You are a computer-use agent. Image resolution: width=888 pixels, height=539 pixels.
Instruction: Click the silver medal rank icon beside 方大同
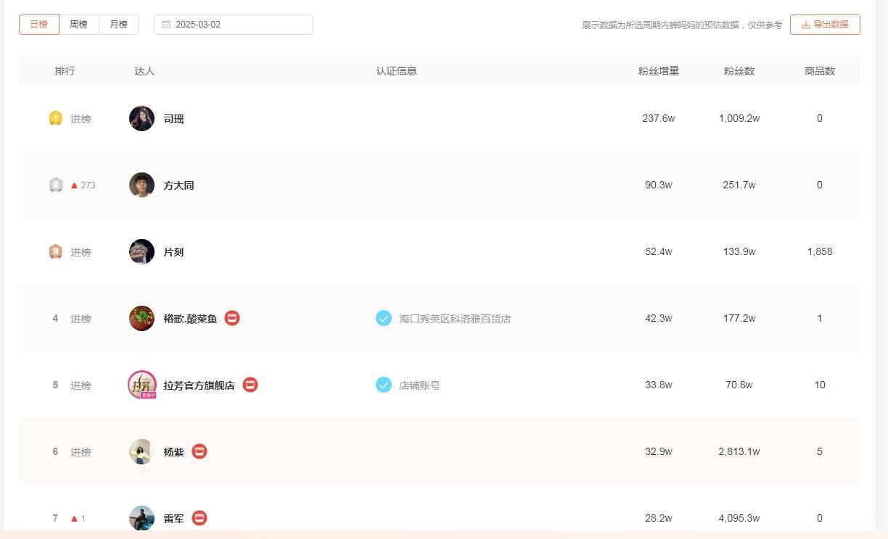[x=54, y=185]
